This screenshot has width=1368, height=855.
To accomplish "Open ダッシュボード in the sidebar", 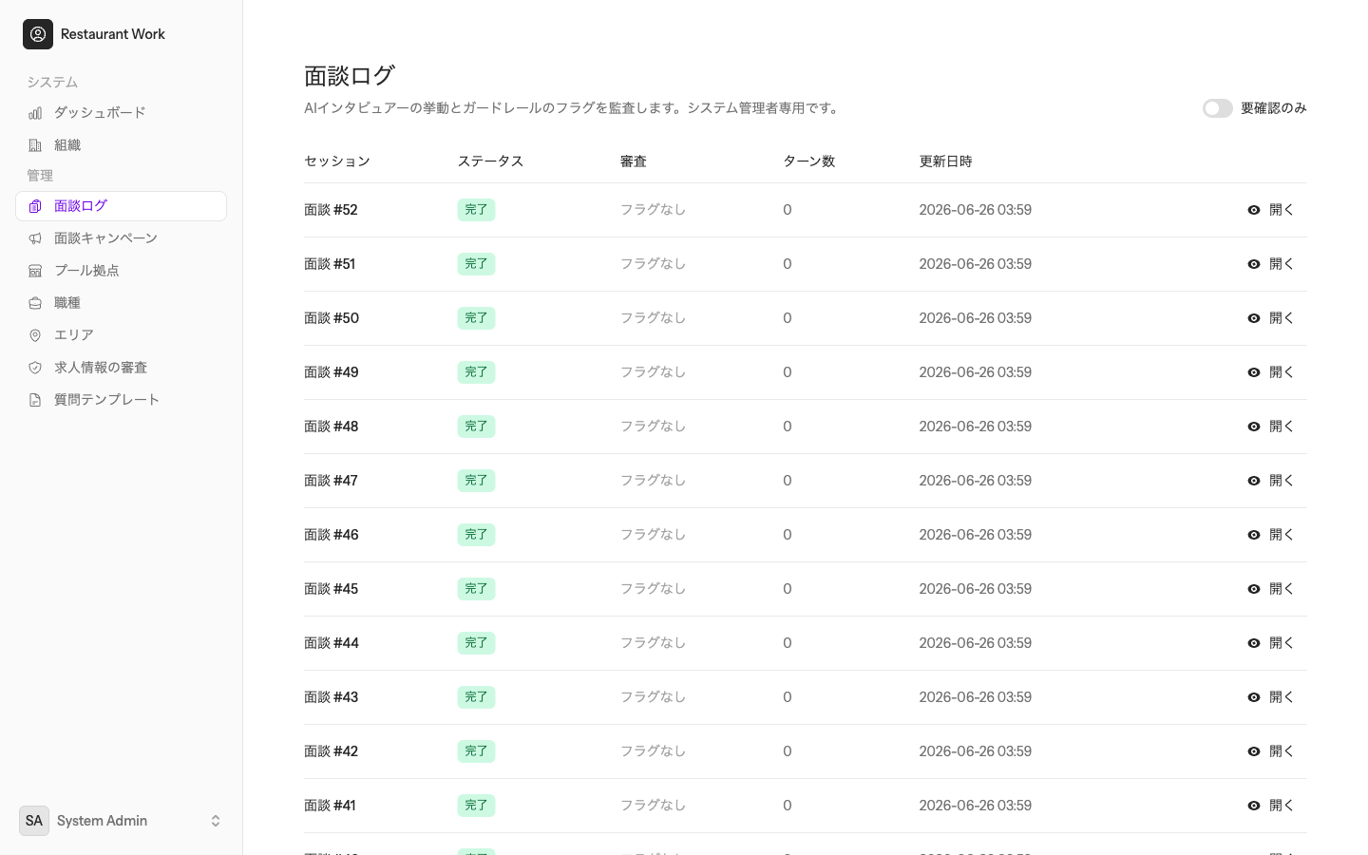I will pos(121,113).
